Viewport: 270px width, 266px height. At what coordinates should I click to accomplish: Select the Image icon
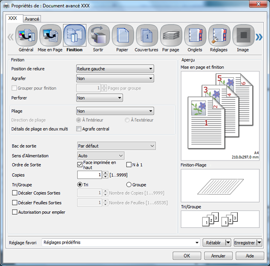pyautogui.click(x=243, y=35)
